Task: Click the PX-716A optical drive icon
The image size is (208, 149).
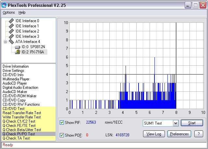Action: point(18,52)
